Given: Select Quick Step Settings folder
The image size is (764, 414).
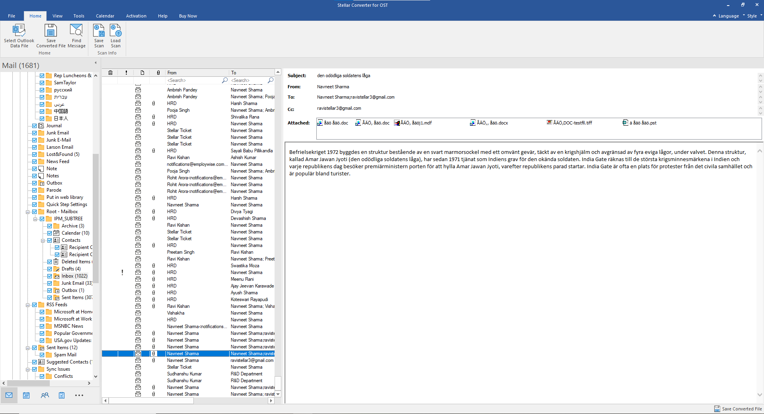Looking at the screenshot, I should click(x=67, y=204).
